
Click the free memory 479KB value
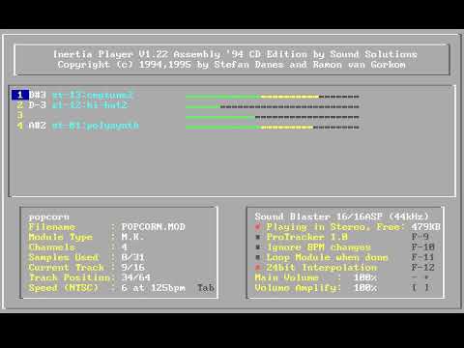[426, 227]
